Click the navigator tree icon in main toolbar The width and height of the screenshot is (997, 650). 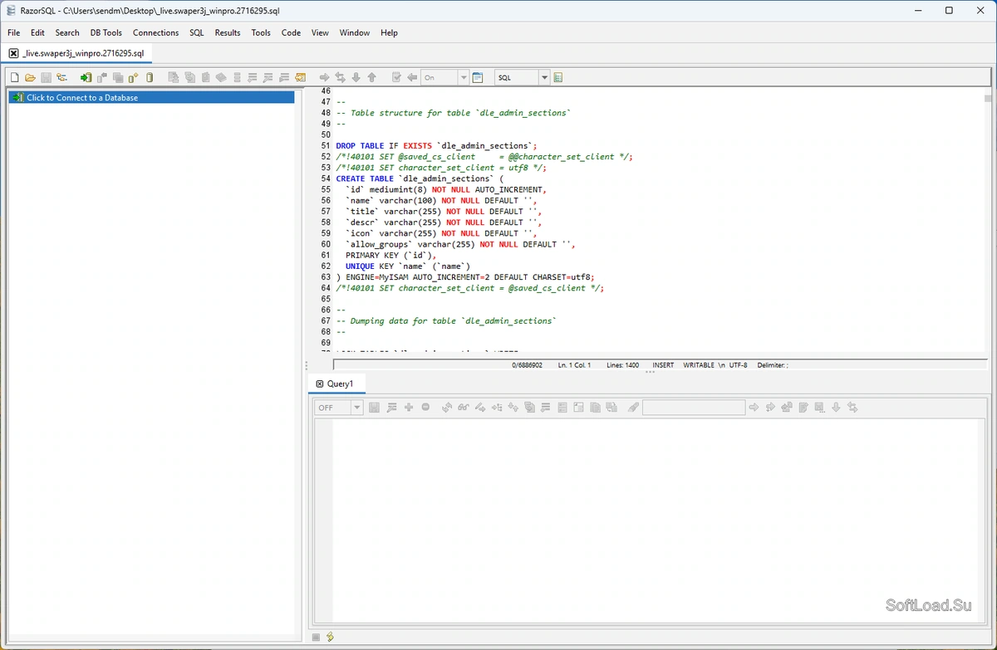tap(61, 77)
